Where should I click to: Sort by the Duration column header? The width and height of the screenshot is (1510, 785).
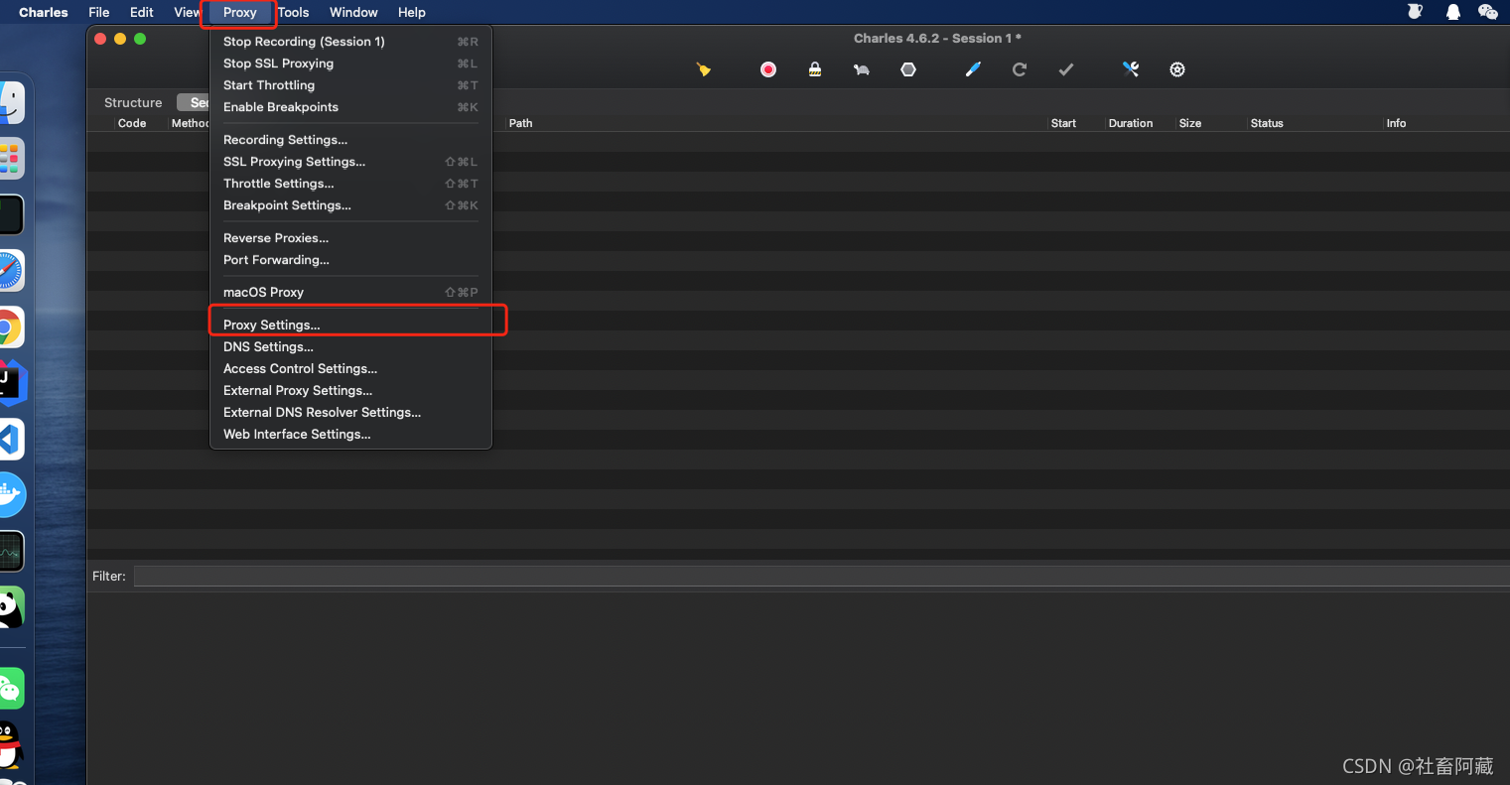pyautogui.click(x=1131, y=123)
